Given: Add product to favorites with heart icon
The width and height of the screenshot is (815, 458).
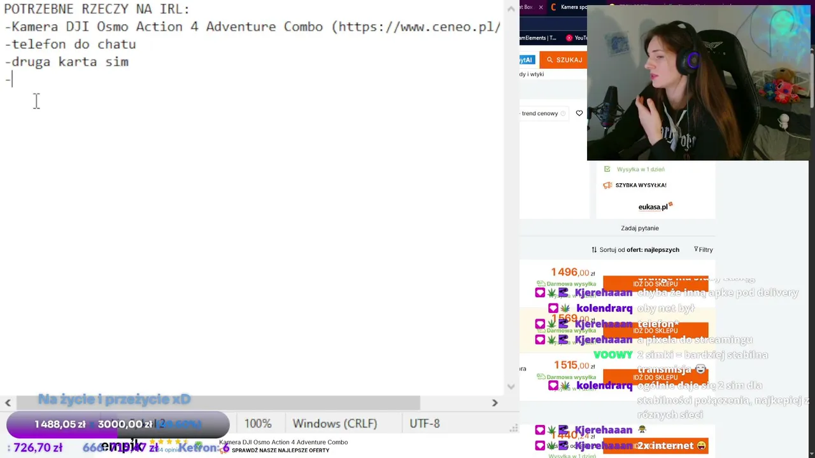Looking at the screenshot, I should click(x=579, y=113).
